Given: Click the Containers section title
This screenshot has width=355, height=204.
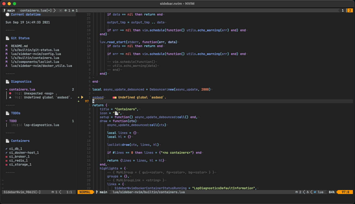Looking at the screenshot, I should coord(20,141).
